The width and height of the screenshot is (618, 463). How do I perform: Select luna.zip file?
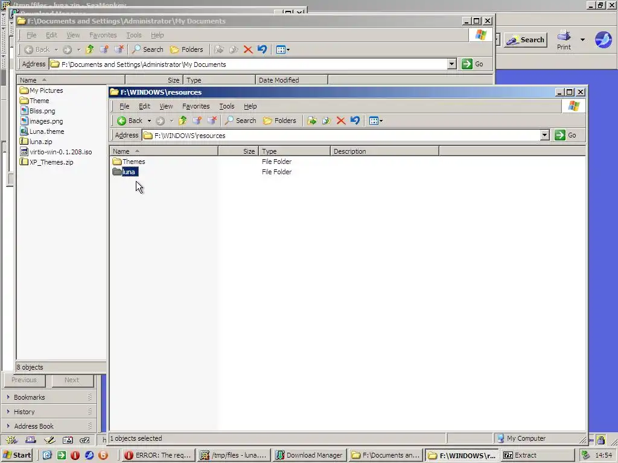click(x=36, y=142)
